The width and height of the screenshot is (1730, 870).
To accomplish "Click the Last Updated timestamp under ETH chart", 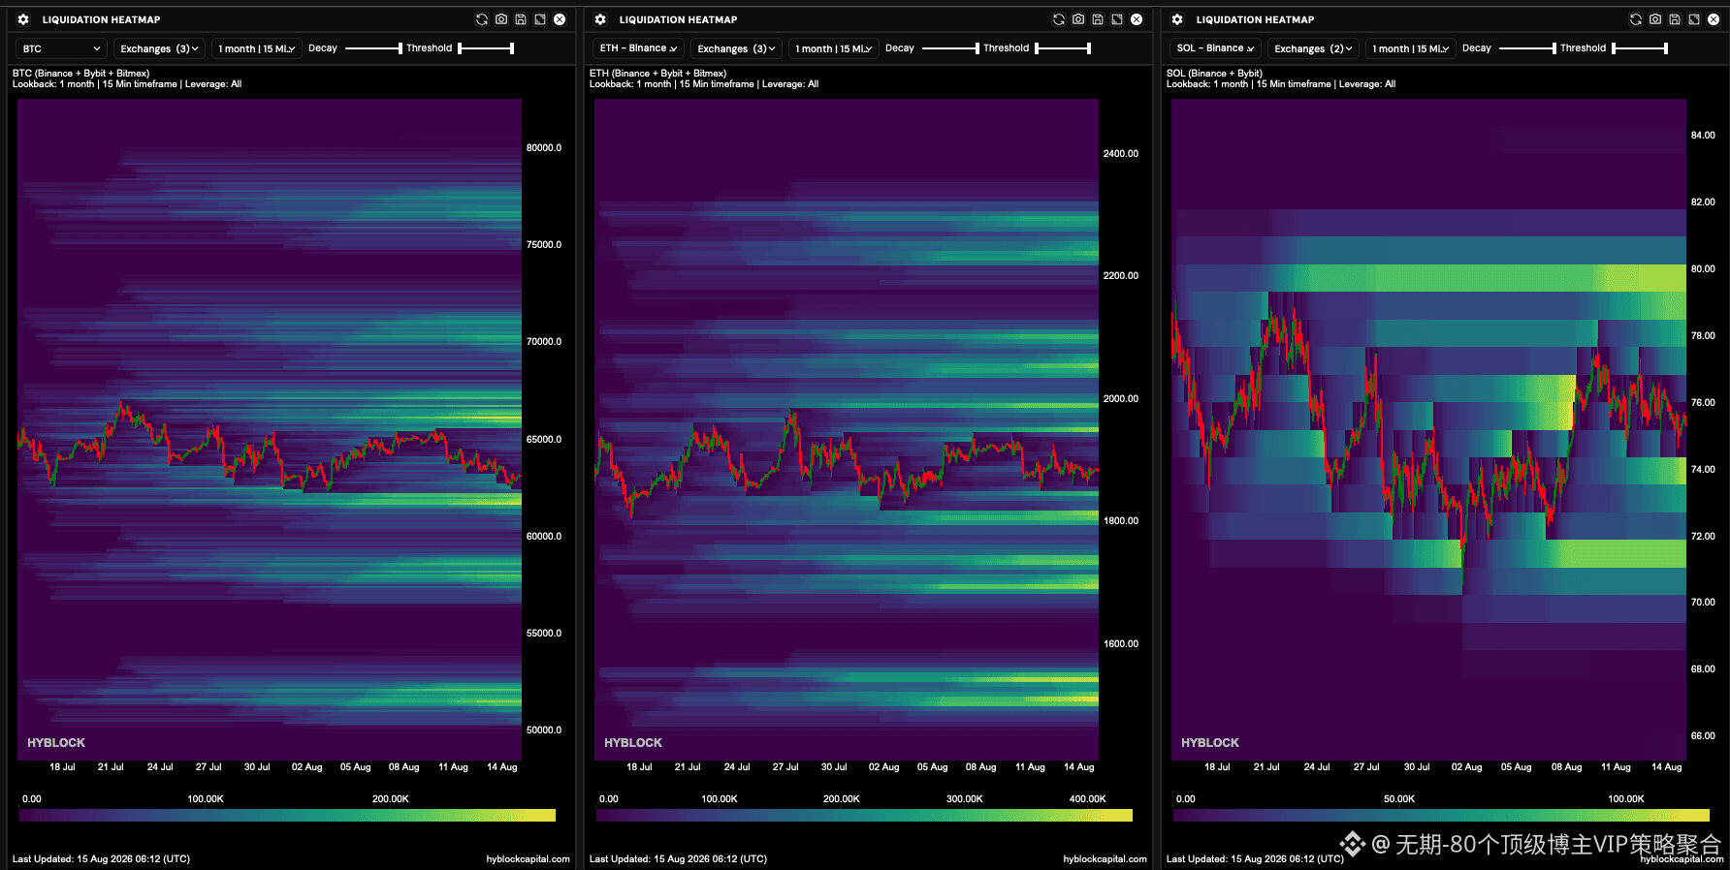I will (x=678, y=859).
